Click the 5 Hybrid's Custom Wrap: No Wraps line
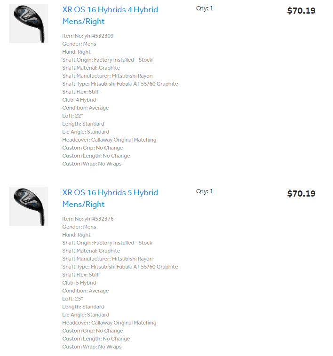This screenshot has width=333, height=356. [x=92, y=347]
